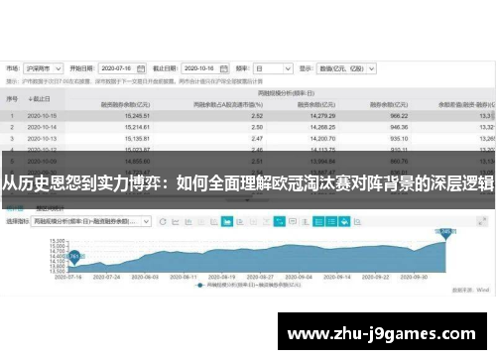Click the sort arrow on 截止日 column
Viewport: 496px width, 359px height.
(x=30, y=99)
